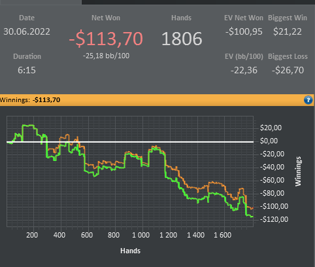Click the Duration label

(x=27, y=56)
